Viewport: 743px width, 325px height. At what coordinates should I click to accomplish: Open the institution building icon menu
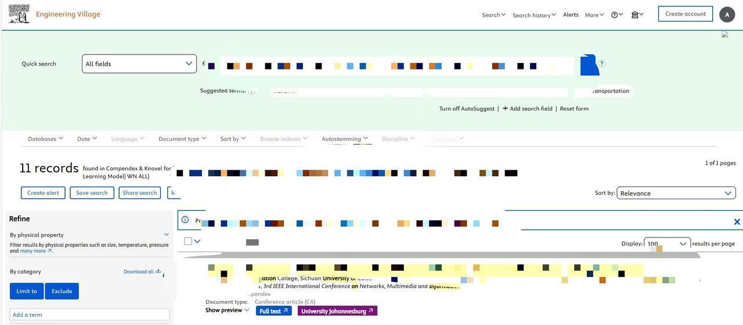click(637, 14)
